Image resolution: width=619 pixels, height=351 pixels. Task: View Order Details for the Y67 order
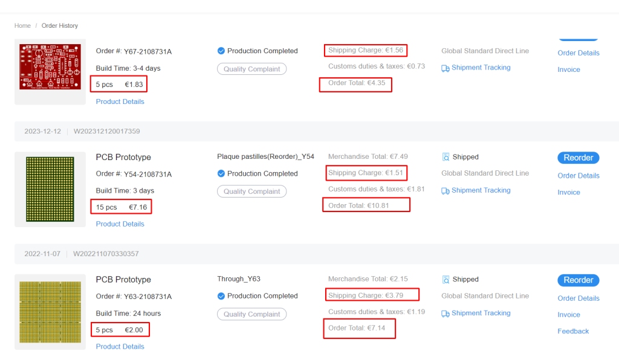coord(578,53)
